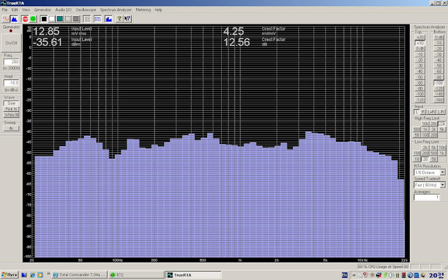Screen dimensions: 448x280
Task: Select the Pink N waveform
Action: click(x=11, y=109)
